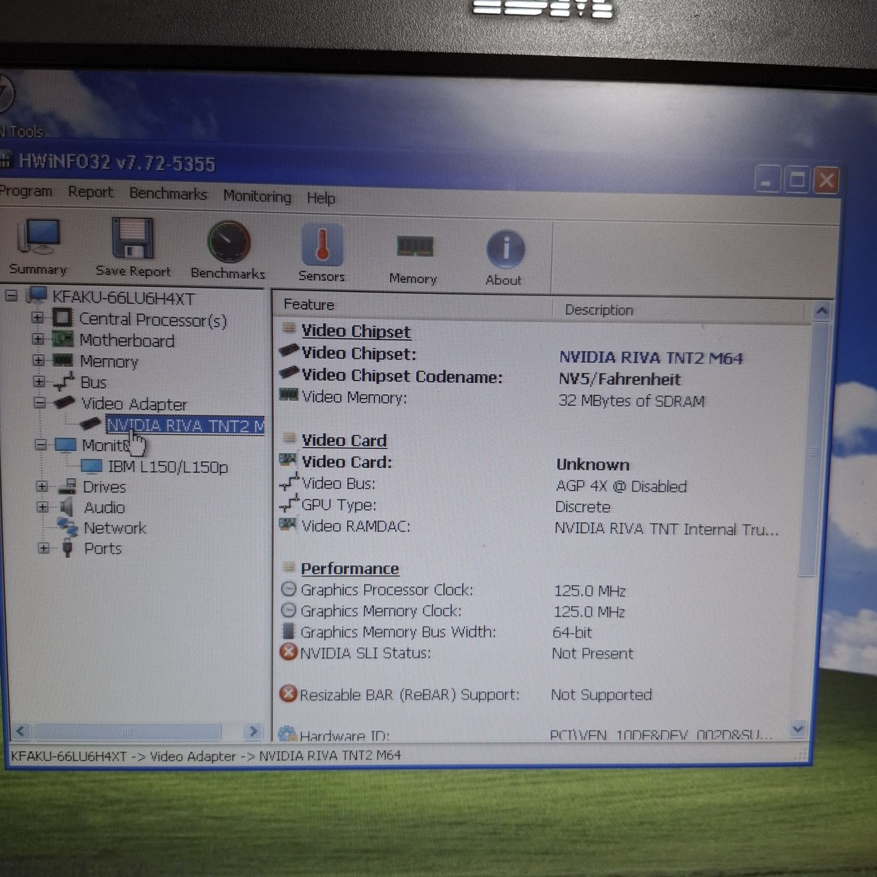Click the Monitor tree node icon
The image size is (877, 877).
coord(65,445)
